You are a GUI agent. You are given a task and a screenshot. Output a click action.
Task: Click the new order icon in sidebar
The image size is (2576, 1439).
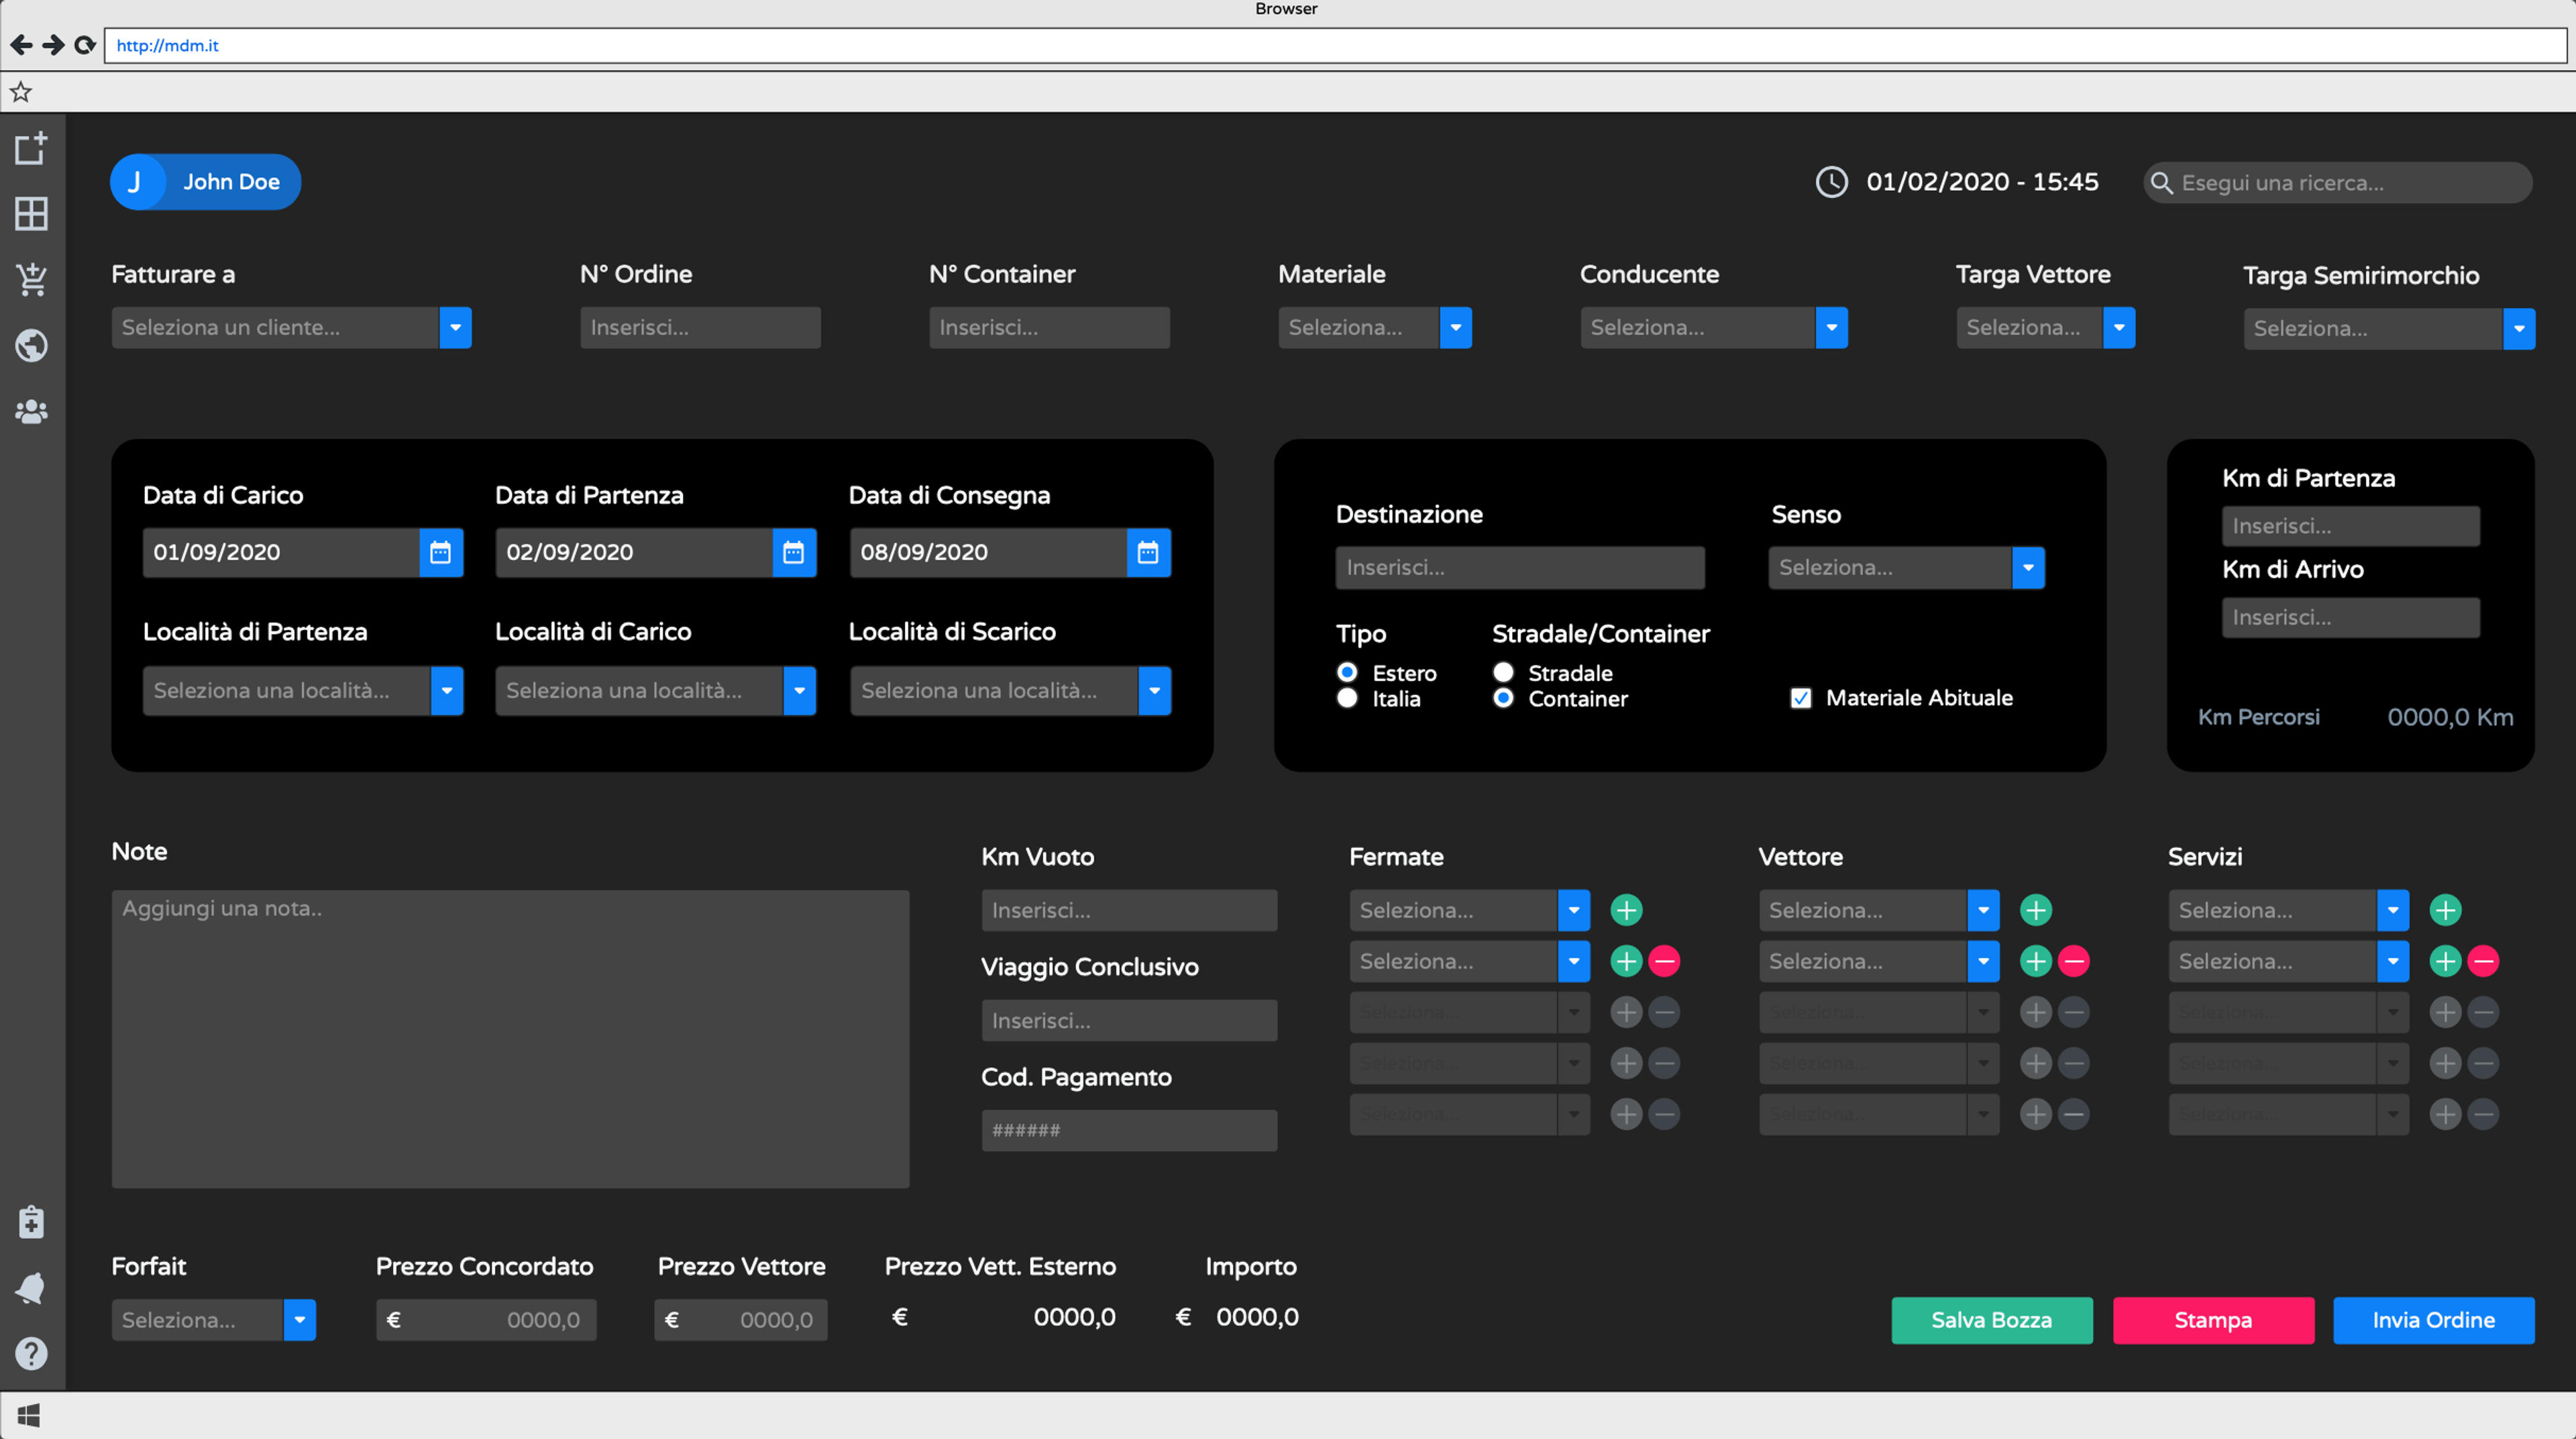pyautogui.click(x=31, y=148)
